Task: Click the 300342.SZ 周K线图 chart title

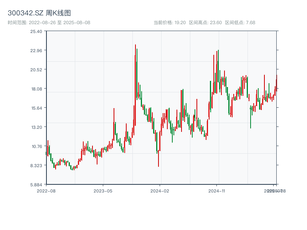Action: pyautogui.click(x=39, y=13)
